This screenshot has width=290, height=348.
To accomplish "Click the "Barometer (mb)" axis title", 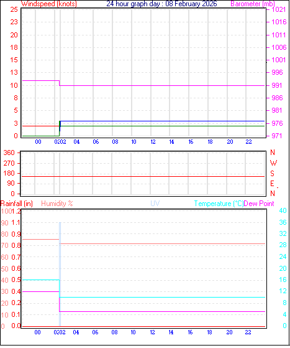I will pyautogui.click(x=253, y=4).
